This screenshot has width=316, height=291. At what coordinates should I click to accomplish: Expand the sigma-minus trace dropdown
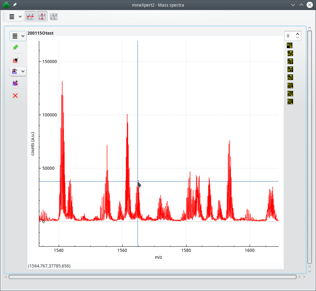[22, 71]
